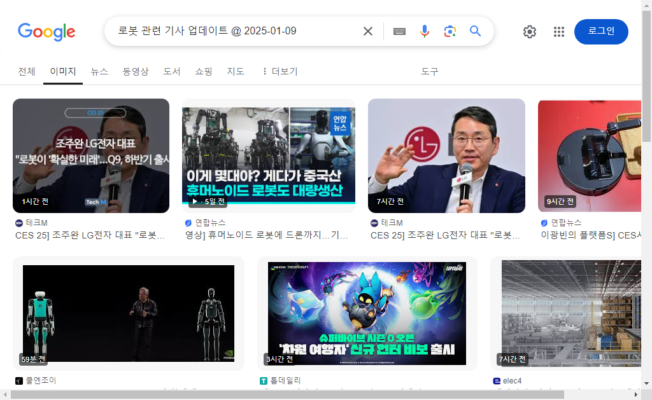This screenshot has width=652, height=400.
Task: Open '이광빈의 플랫폼S] CES' title link
Action: click(591, 235)
